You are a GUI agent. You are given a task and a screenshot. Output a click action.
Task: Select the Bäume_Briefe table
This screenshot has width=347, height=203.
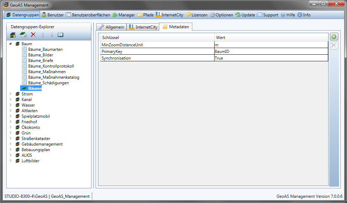(x=40, y=61)
